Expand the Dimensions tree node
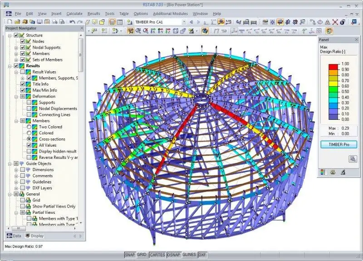The width and height of the screenshot is (363, 261). [16, 170]
